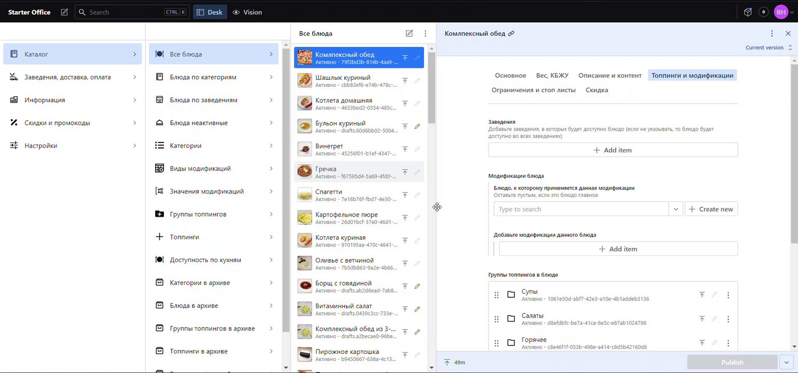Open the dropdown arrow next to Publish
Screen dimensions: 798x373
(x=787, y=362)
